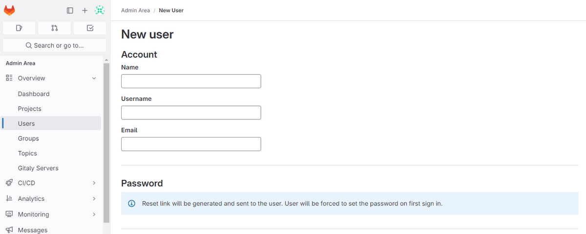Open Projects in Admin sidebar
The image size is (586, 234).
click(x=30, y=109)
